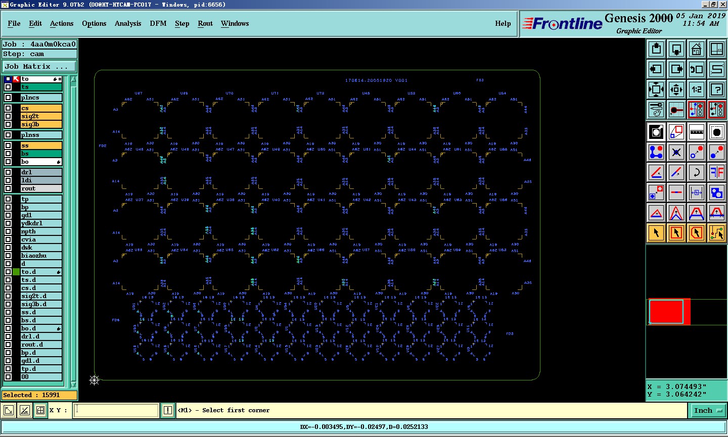
Task: Click the pan right arrow icon
Action: click(676, 69)
